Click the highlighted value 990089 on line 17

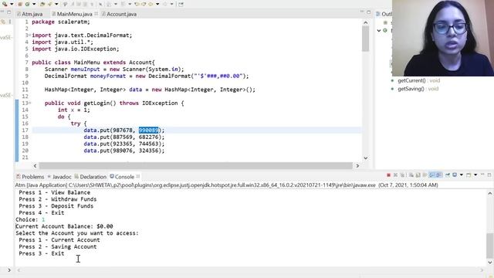click(x=149, y=131)
